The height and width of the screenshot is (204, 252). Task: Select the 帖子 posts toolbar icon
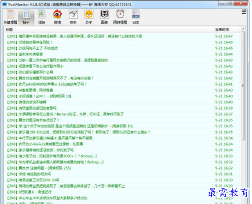pyautogui.click(x=26, y=17)
